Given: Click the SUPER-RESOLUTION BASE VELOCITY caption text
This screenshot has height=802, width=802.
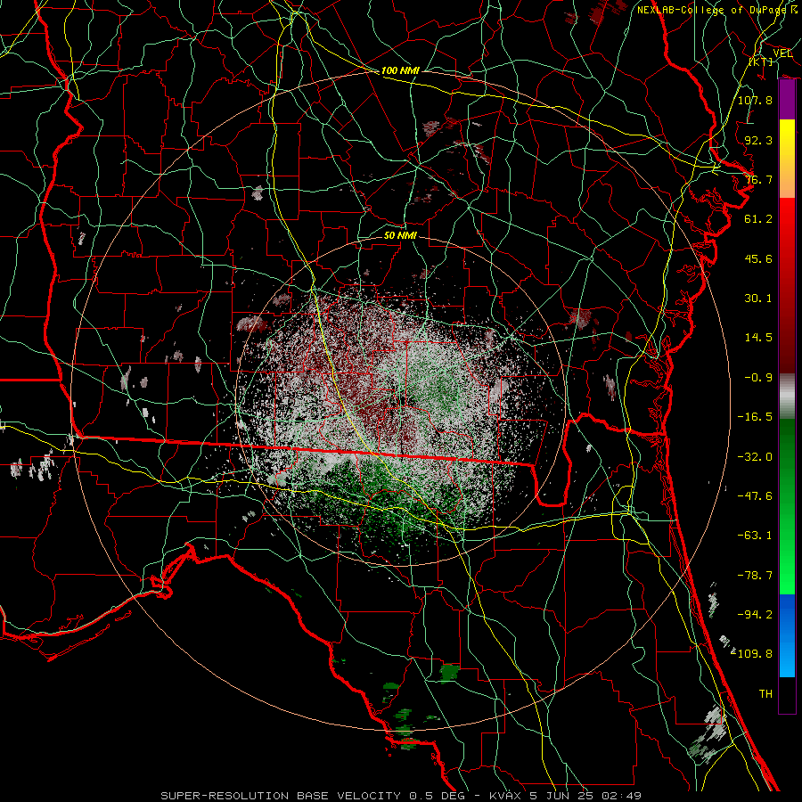Looking at the screenshot, I should [282, 796].
